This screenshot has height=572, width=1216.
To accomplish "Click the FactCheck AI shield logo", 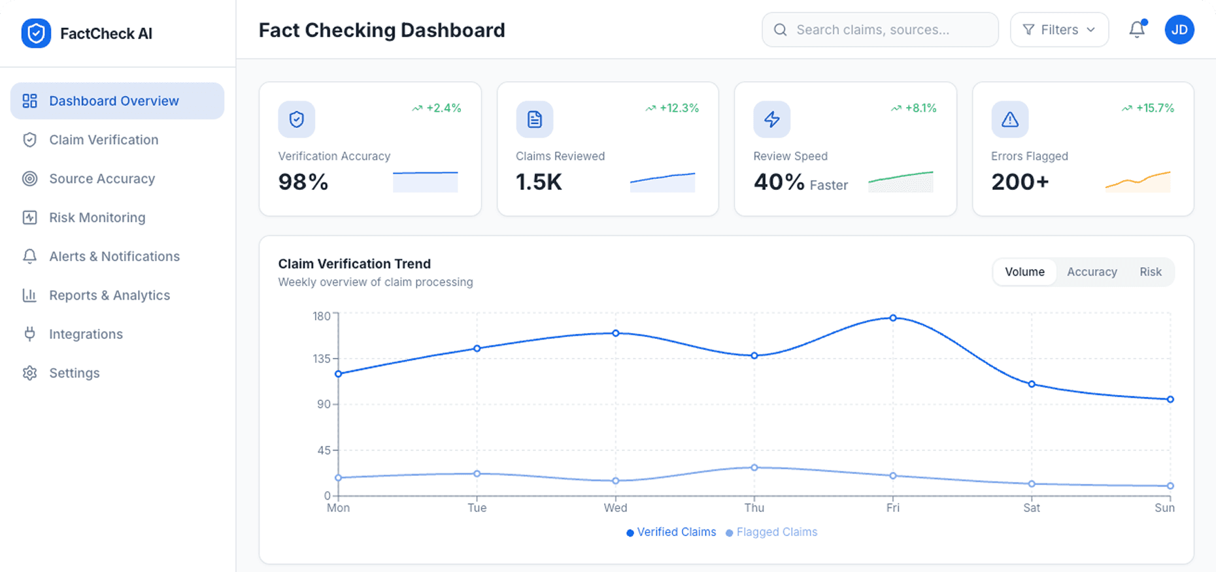I will [x=36, y=33].
